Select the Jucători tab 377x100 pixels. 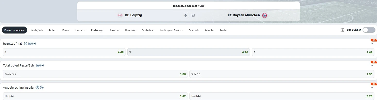[114, 30]
